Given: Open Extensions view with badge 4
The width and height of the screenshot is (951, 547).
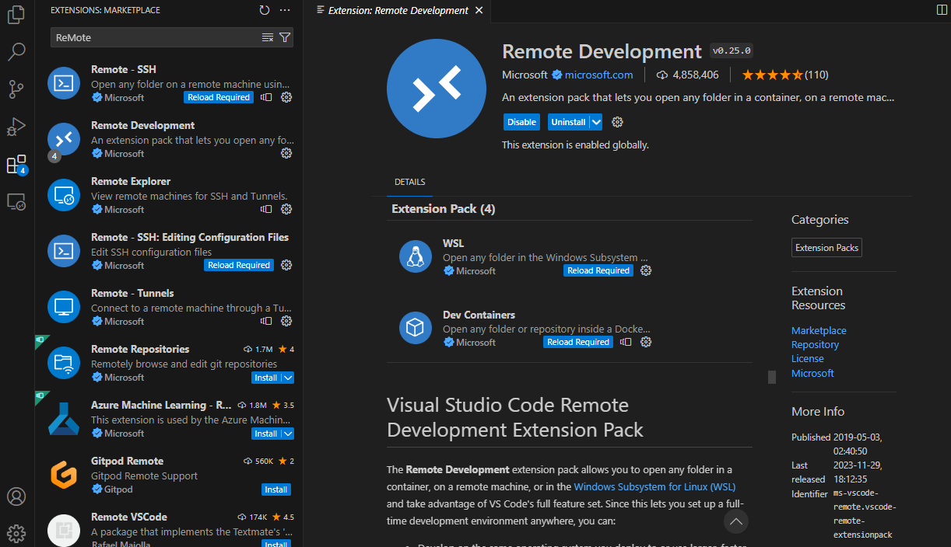Looking at the screenshot, I should (x=16, y=165).
